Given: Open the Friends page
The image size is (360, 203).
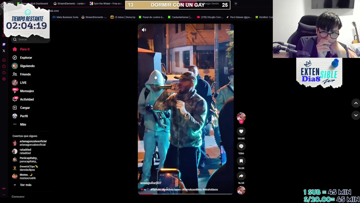Looking at the screenshot, I should pos(22,74).
